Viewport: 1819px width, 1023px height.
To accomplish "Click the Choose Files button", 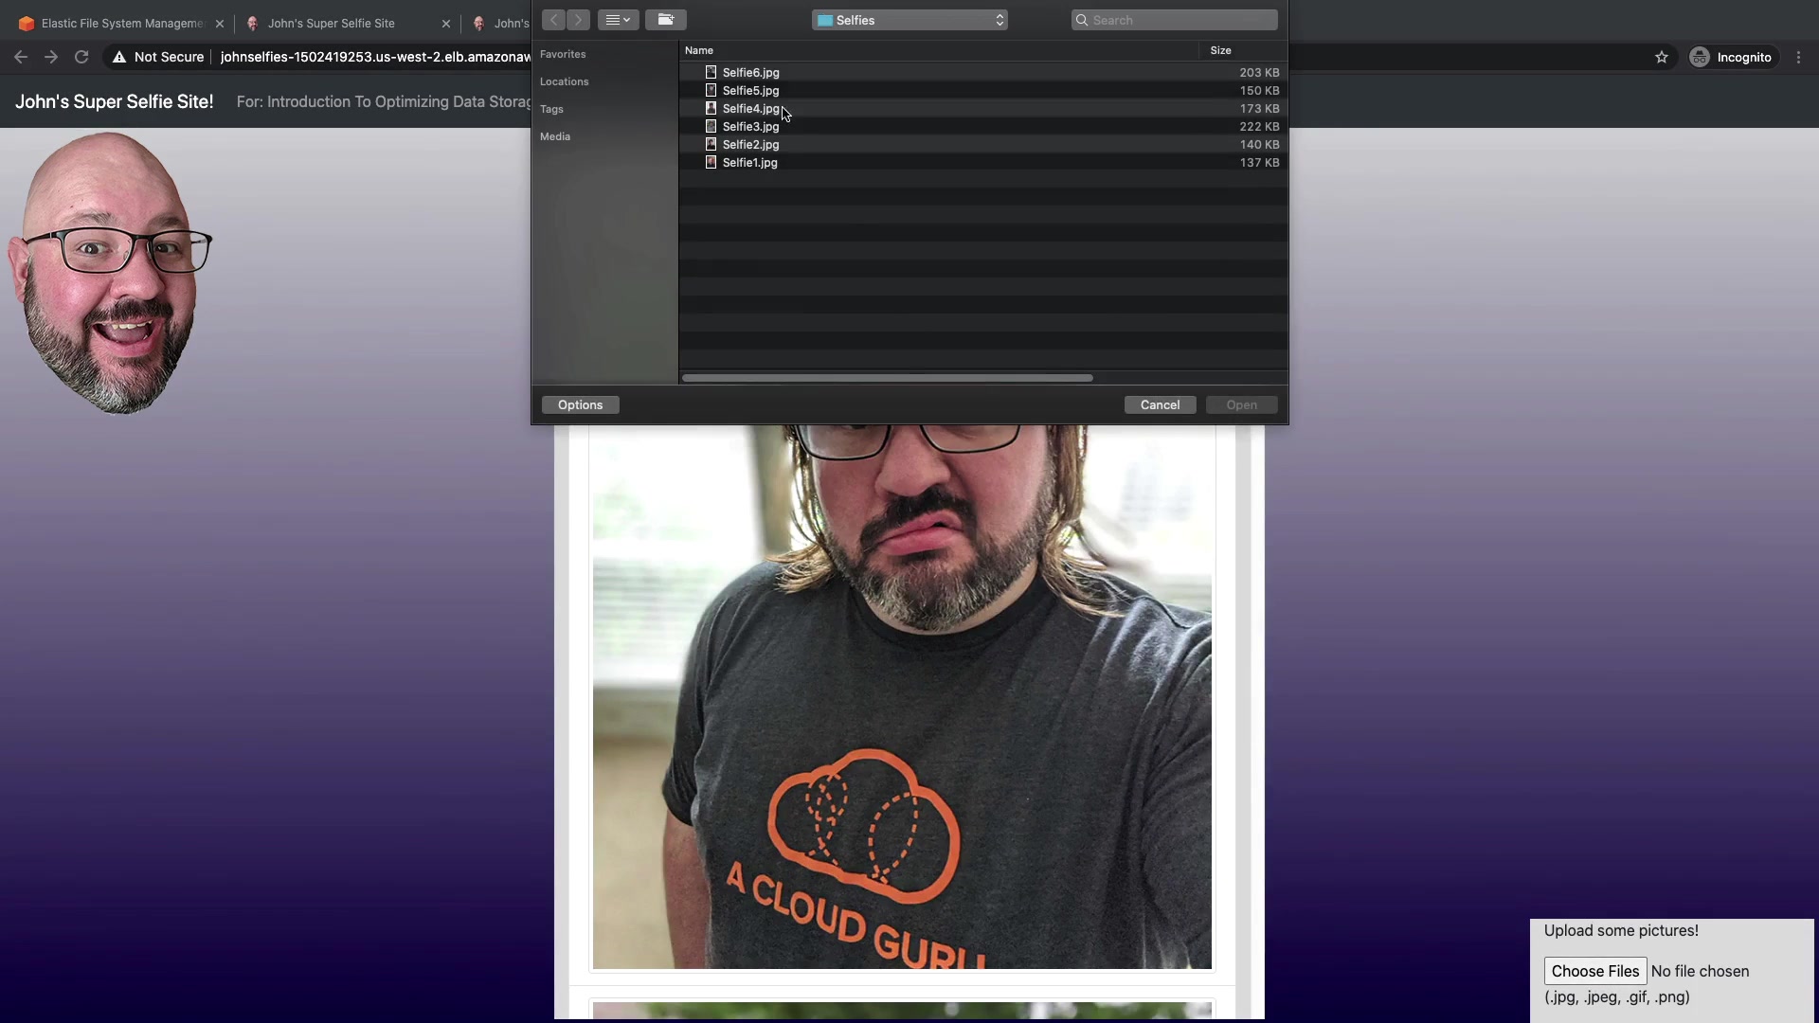I will [x=1595, y=971].
